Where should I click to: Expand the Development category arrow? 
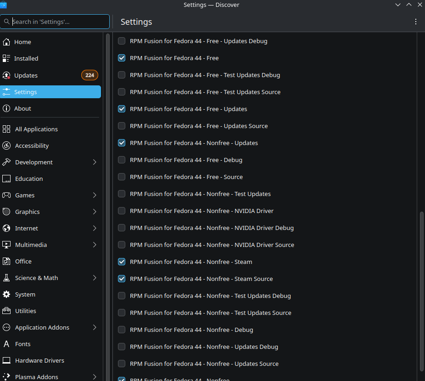pos(95,162)
